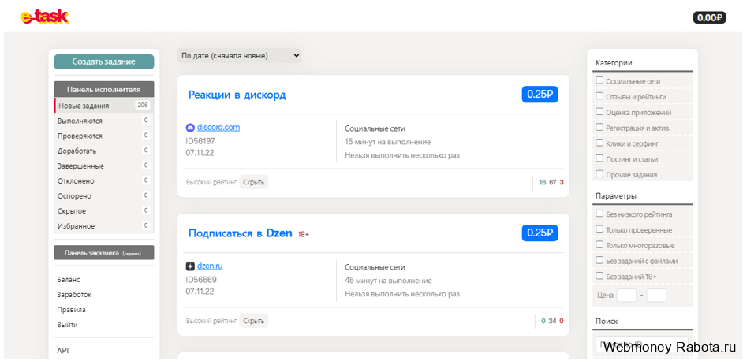The image size is (743, 361).
Task: Click the Discord icon beside discord.com
Action: [190, 128]
